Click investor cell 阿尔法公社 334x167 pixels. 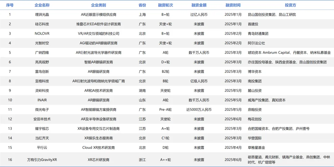257,43
